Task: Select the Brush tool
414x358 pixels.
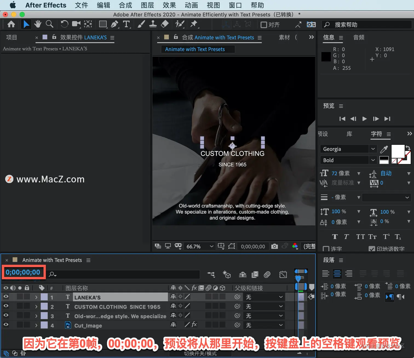Action: pyautogui.click(x=141, y=24)
